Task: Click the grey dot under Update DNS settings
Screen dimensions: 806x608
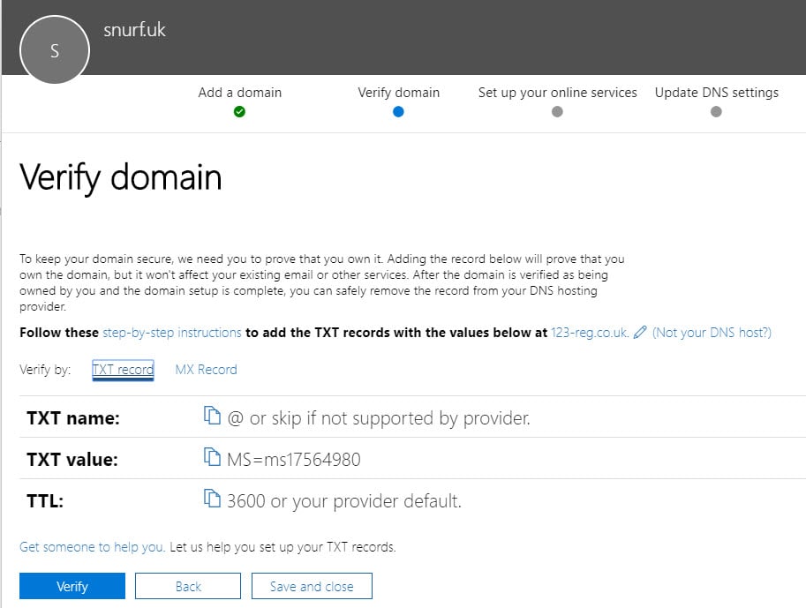Action: (x=716, y=111)
